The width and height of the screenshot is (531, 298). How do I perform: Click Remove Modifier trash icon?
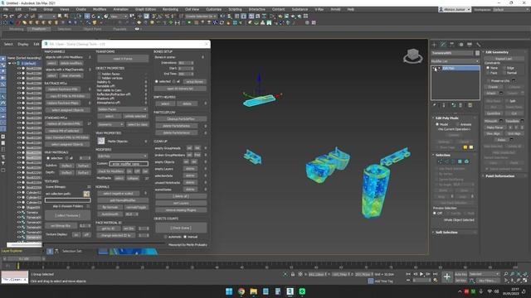(460, 105)
